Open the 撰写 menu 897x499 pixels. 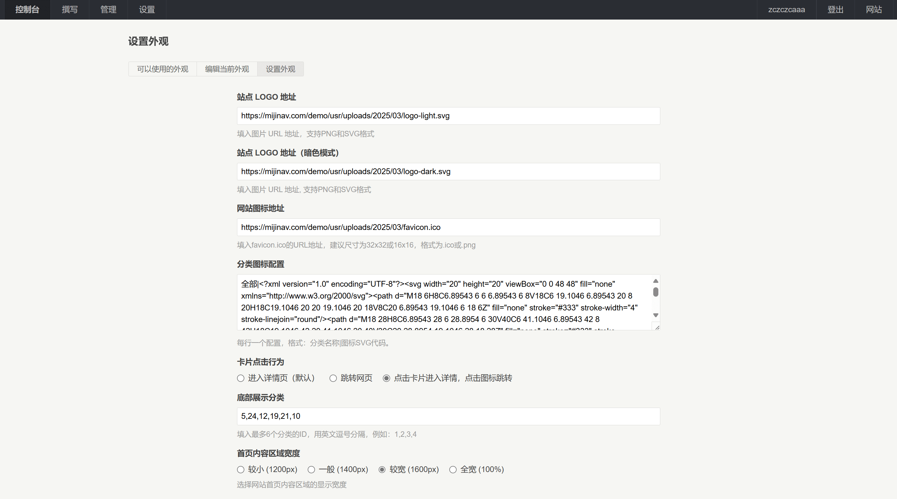pyautogui.click(x=70, y=10)
